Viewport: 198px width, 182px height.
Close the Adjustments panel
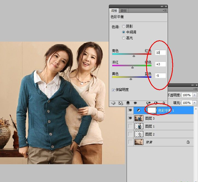click(x=166, y=6)
